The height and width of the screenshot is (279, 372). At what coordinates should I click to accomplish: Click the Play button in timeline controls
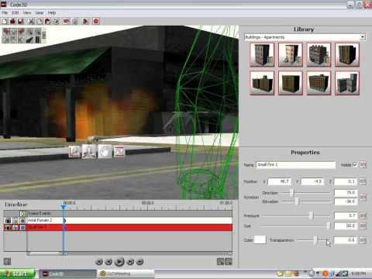tap(119, 262)
